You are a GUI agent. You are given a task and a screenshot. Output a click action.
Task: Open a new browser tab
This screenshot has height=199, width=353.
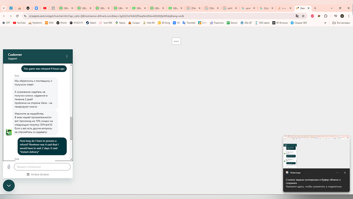[x=315, y=8]
